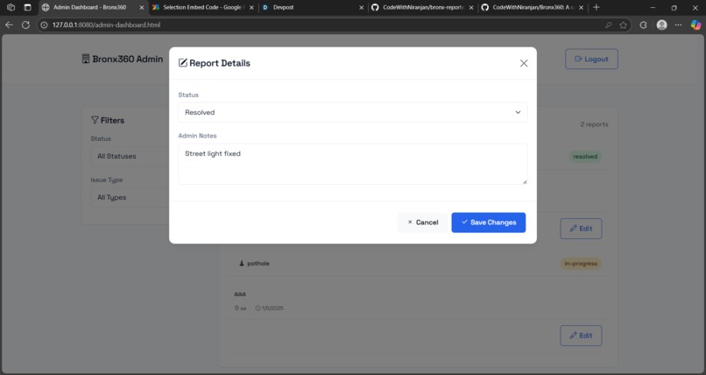Switch to CodeWithNiranjan/bronx-reports tab
Image resolution: width=706 pixels, height=375 pixels.
coord(422,7)
